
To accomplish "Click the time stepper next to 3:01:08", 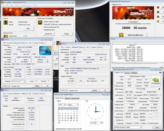I will [x=102, y=123].
